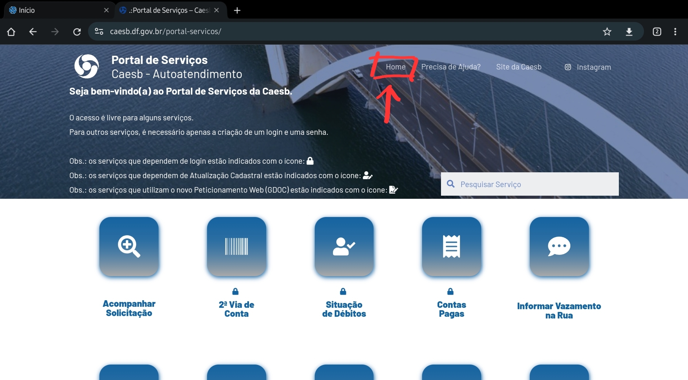
Task: Open the browser downloads icon
Action: 629,32
